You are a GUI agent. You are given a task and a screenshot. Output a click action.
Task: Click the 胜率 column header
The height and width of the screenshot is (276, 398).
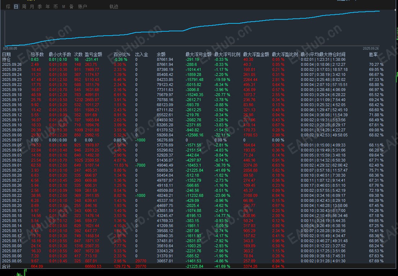[374, 54]
